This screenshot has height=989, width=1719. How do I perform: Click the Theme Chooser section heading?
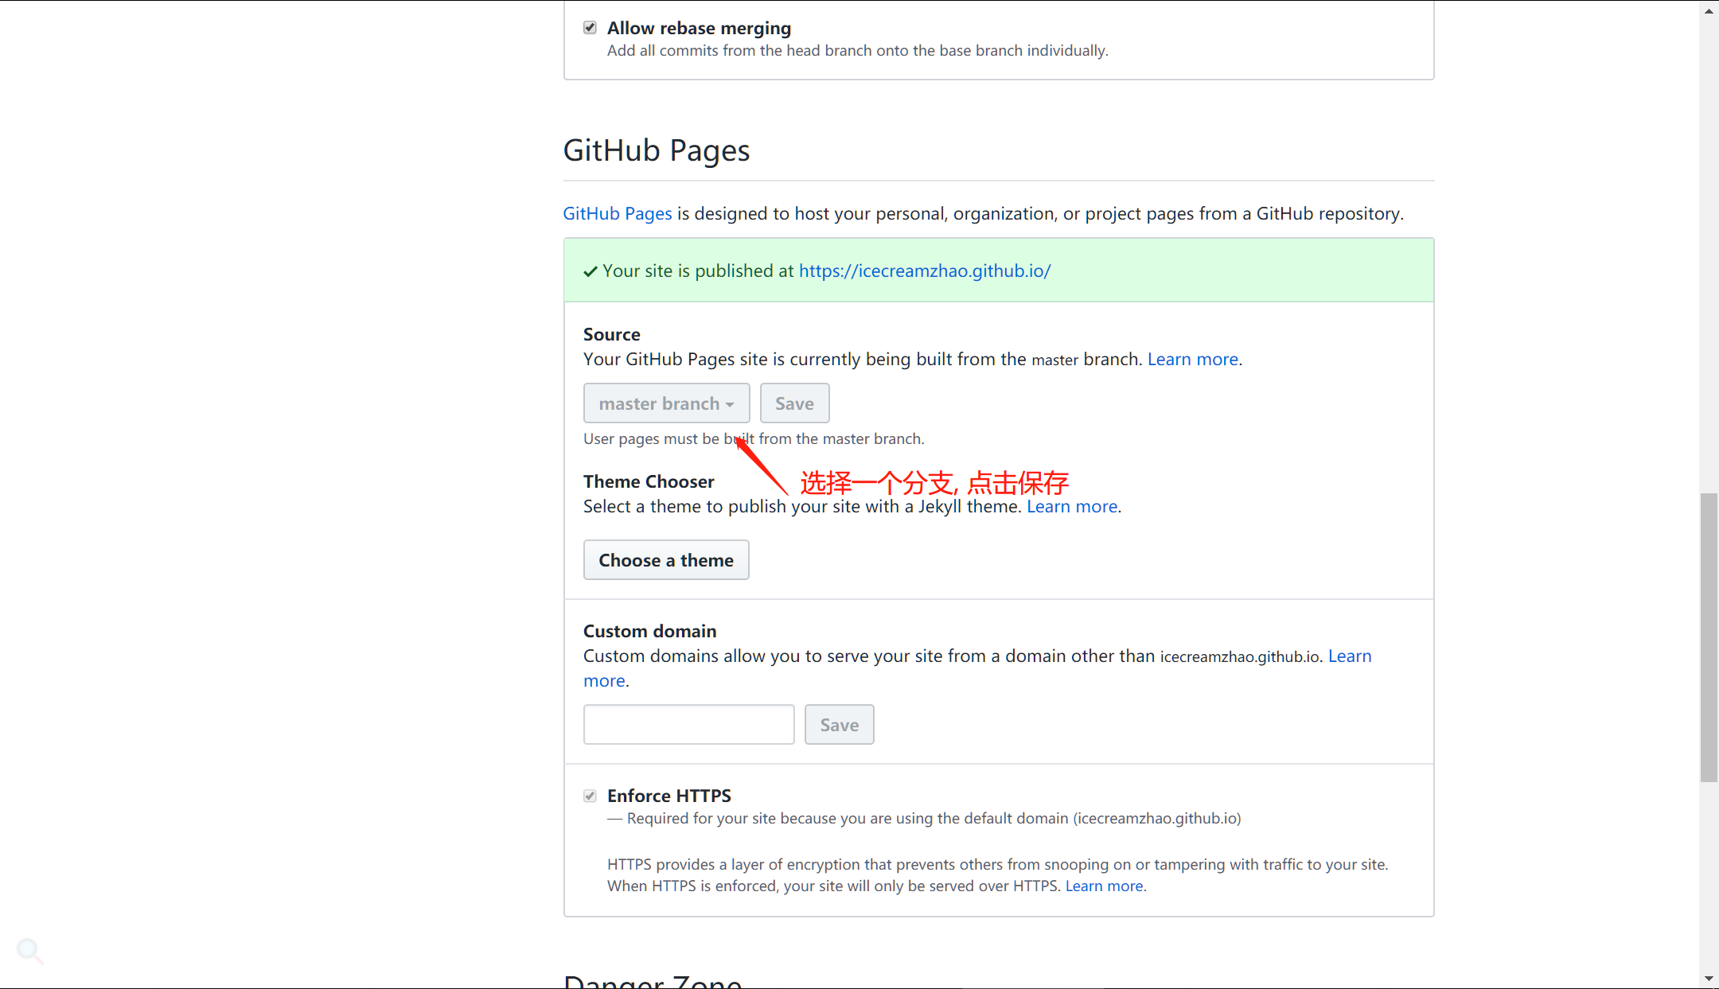click(x=648, y=481)
